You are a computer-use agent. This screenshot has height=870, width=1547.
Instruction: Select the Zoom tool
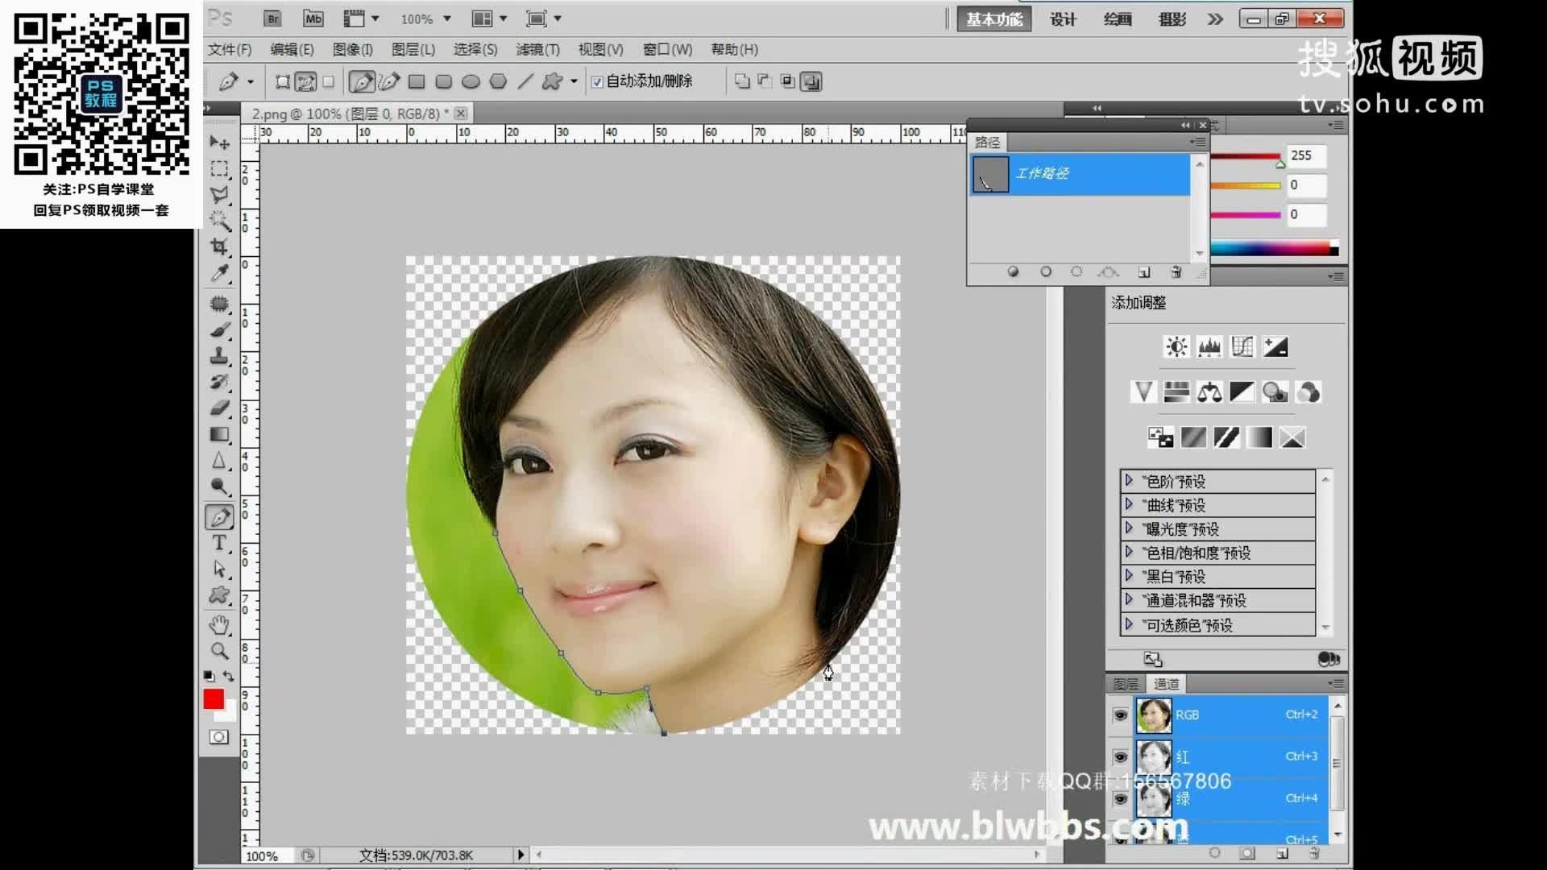218,652
